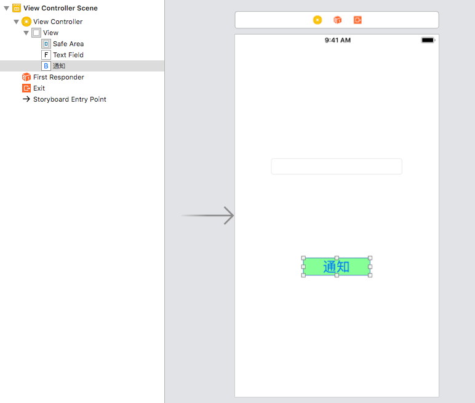Collapse the View Controller Scene disclosure triangle
Screen dimensions: 475x403
point(6,8)
